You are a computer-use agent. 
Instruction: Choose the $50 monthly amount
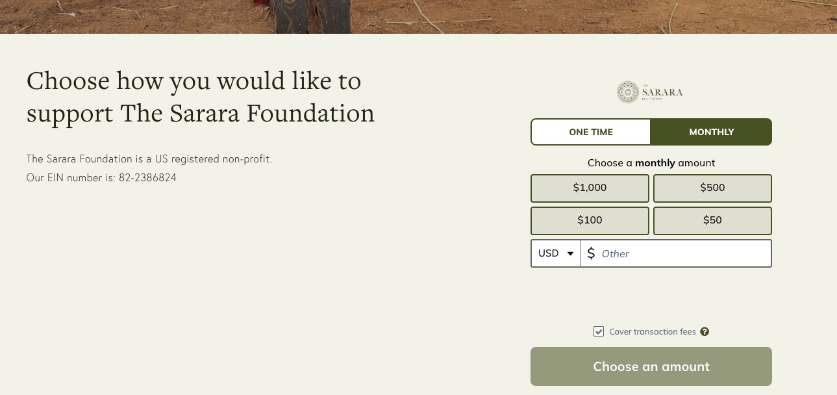[712, 220]
